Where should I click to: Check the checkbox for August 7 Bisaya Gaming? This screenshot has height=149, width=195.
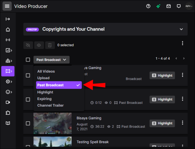(28, 123)
